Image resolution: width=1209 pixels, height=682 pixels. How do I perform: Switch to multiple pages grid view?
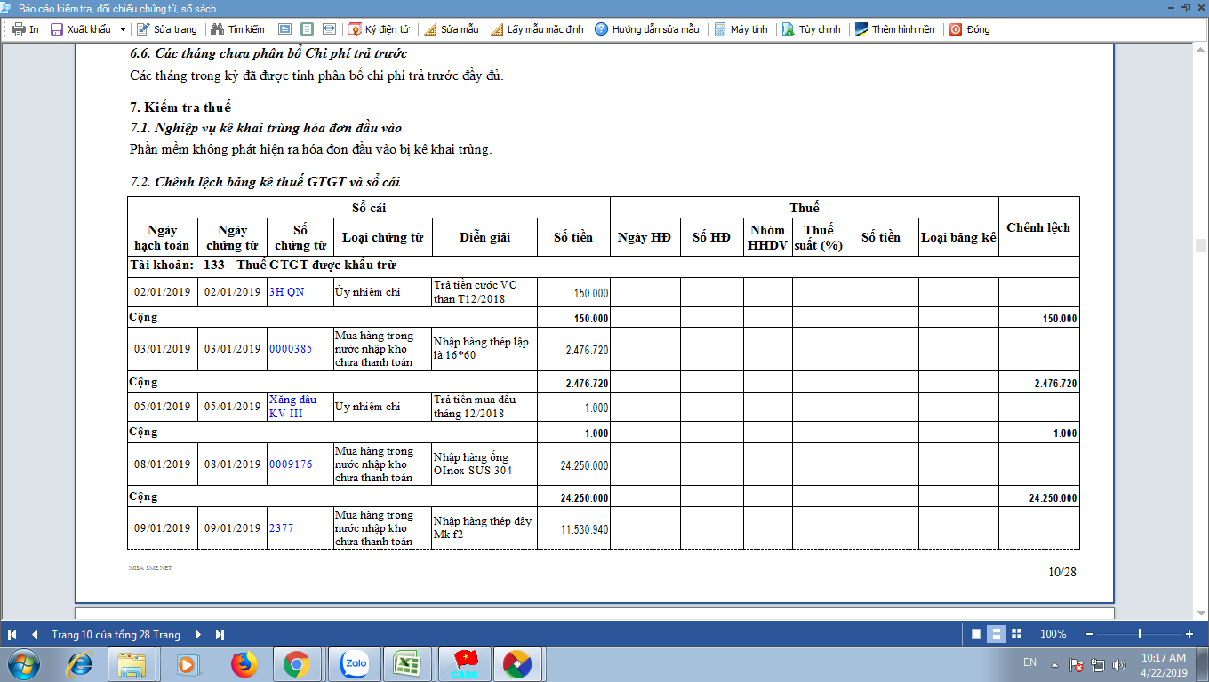point(1017,634)
